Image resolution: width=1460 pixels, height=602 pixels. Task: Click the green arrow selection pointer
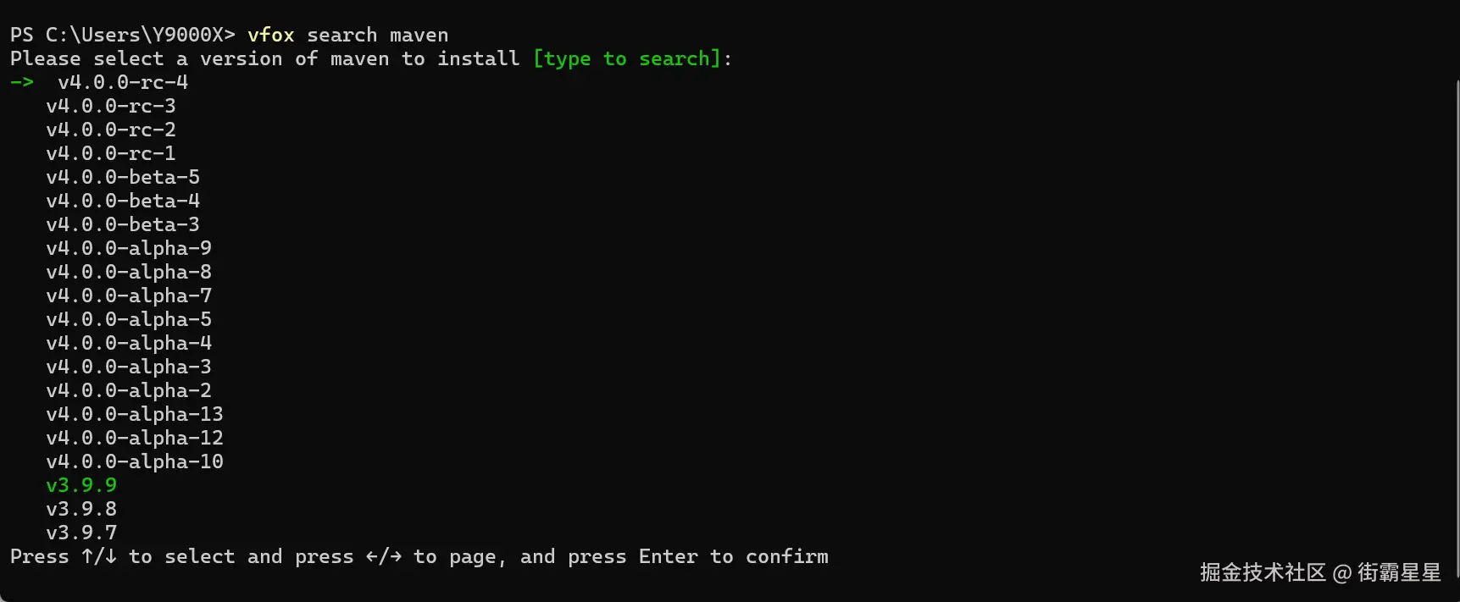[x=22, y=82]
